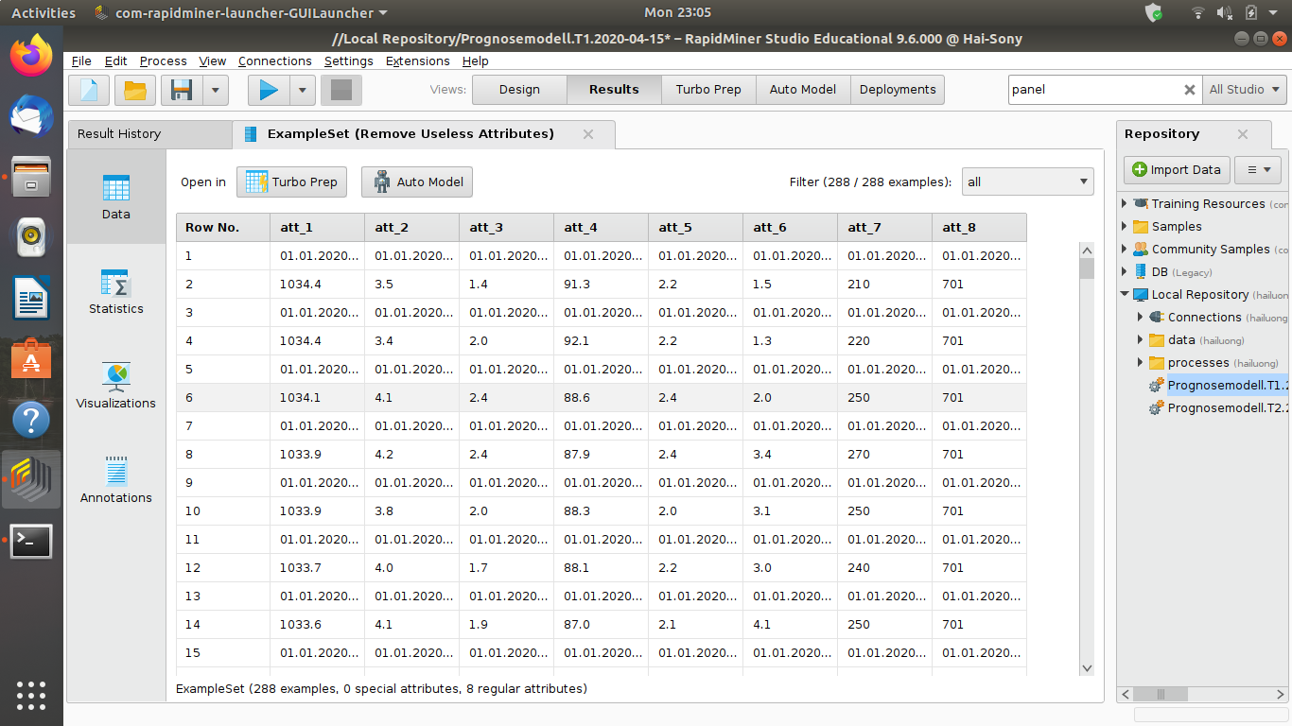Expand the Connections folder in Local Repository
Screen dimensions: 1292x726
pyautogui.click(x=1141, y=317)
